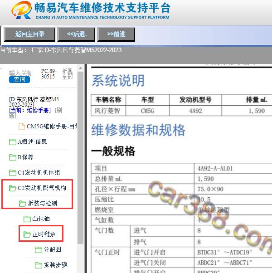Click the blue 查询 button
This screenshot has height=273, width=272.
coord(19,79)
